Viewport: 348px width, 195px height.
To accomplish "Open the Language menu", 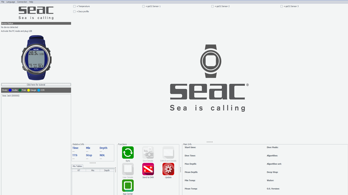I will point(10,2).
